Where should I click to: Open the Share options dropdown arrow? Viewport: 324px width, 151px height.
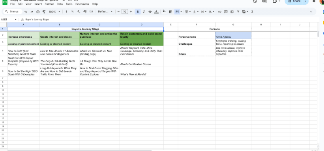point(305,1)
